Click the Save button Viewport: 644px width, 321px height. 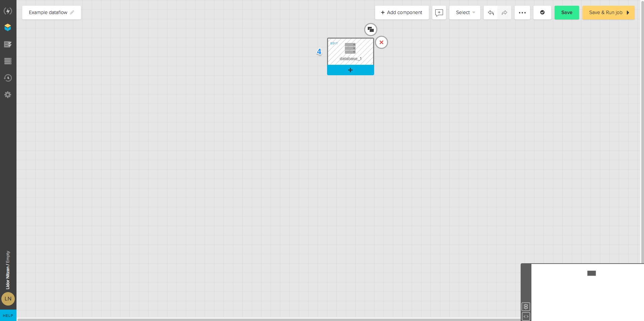click(566, 12)
